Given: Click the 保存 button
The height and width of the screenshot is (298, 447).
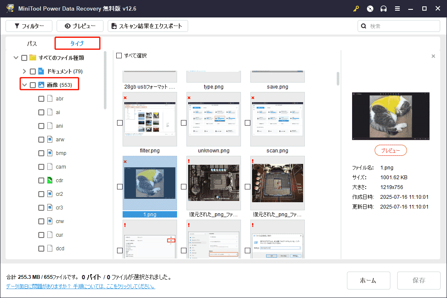Looking at the screenshot, I should coord(419,280).
